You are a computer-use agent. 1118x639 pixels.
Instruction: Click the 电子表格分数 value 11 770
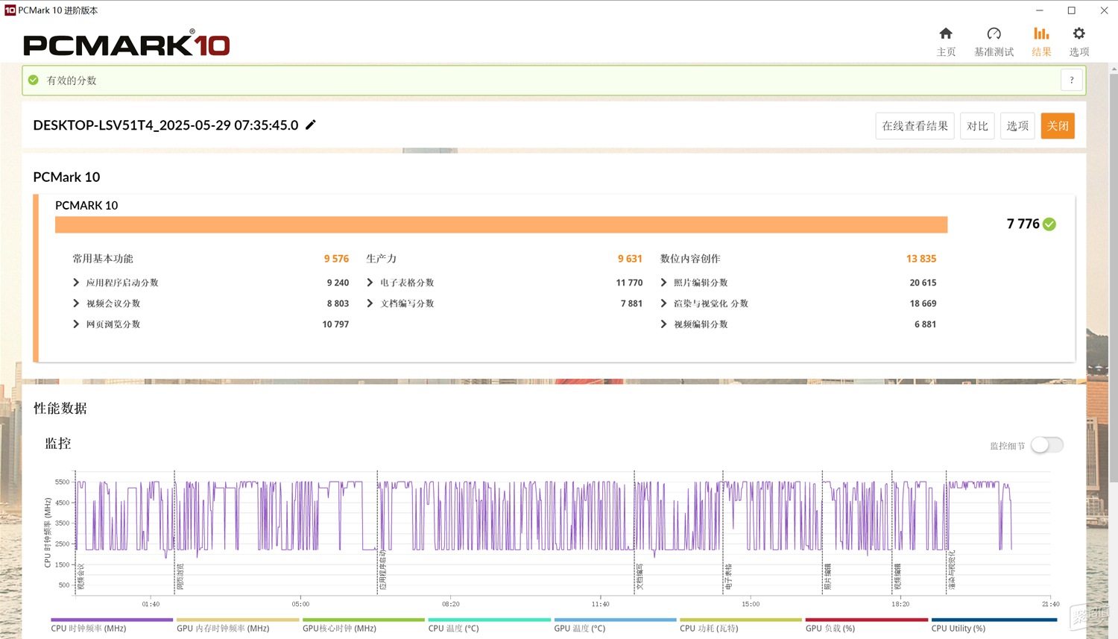(x=629, y=283)
